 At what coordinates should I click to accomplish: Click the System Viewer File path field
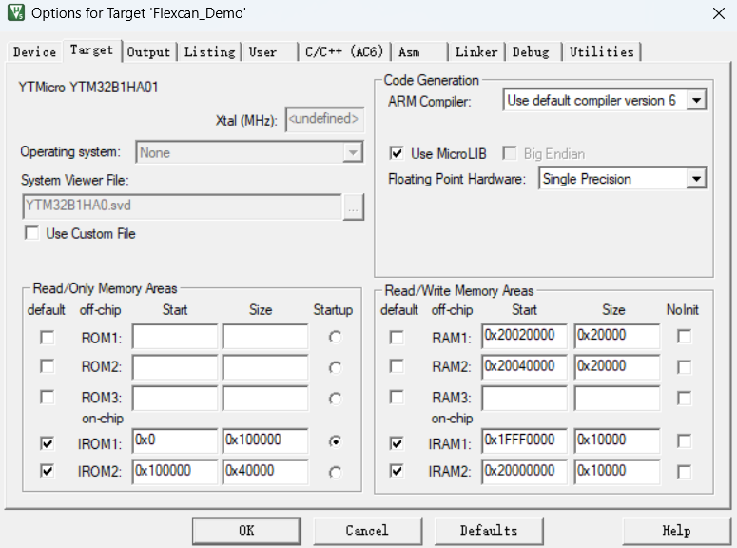point(183,206)
